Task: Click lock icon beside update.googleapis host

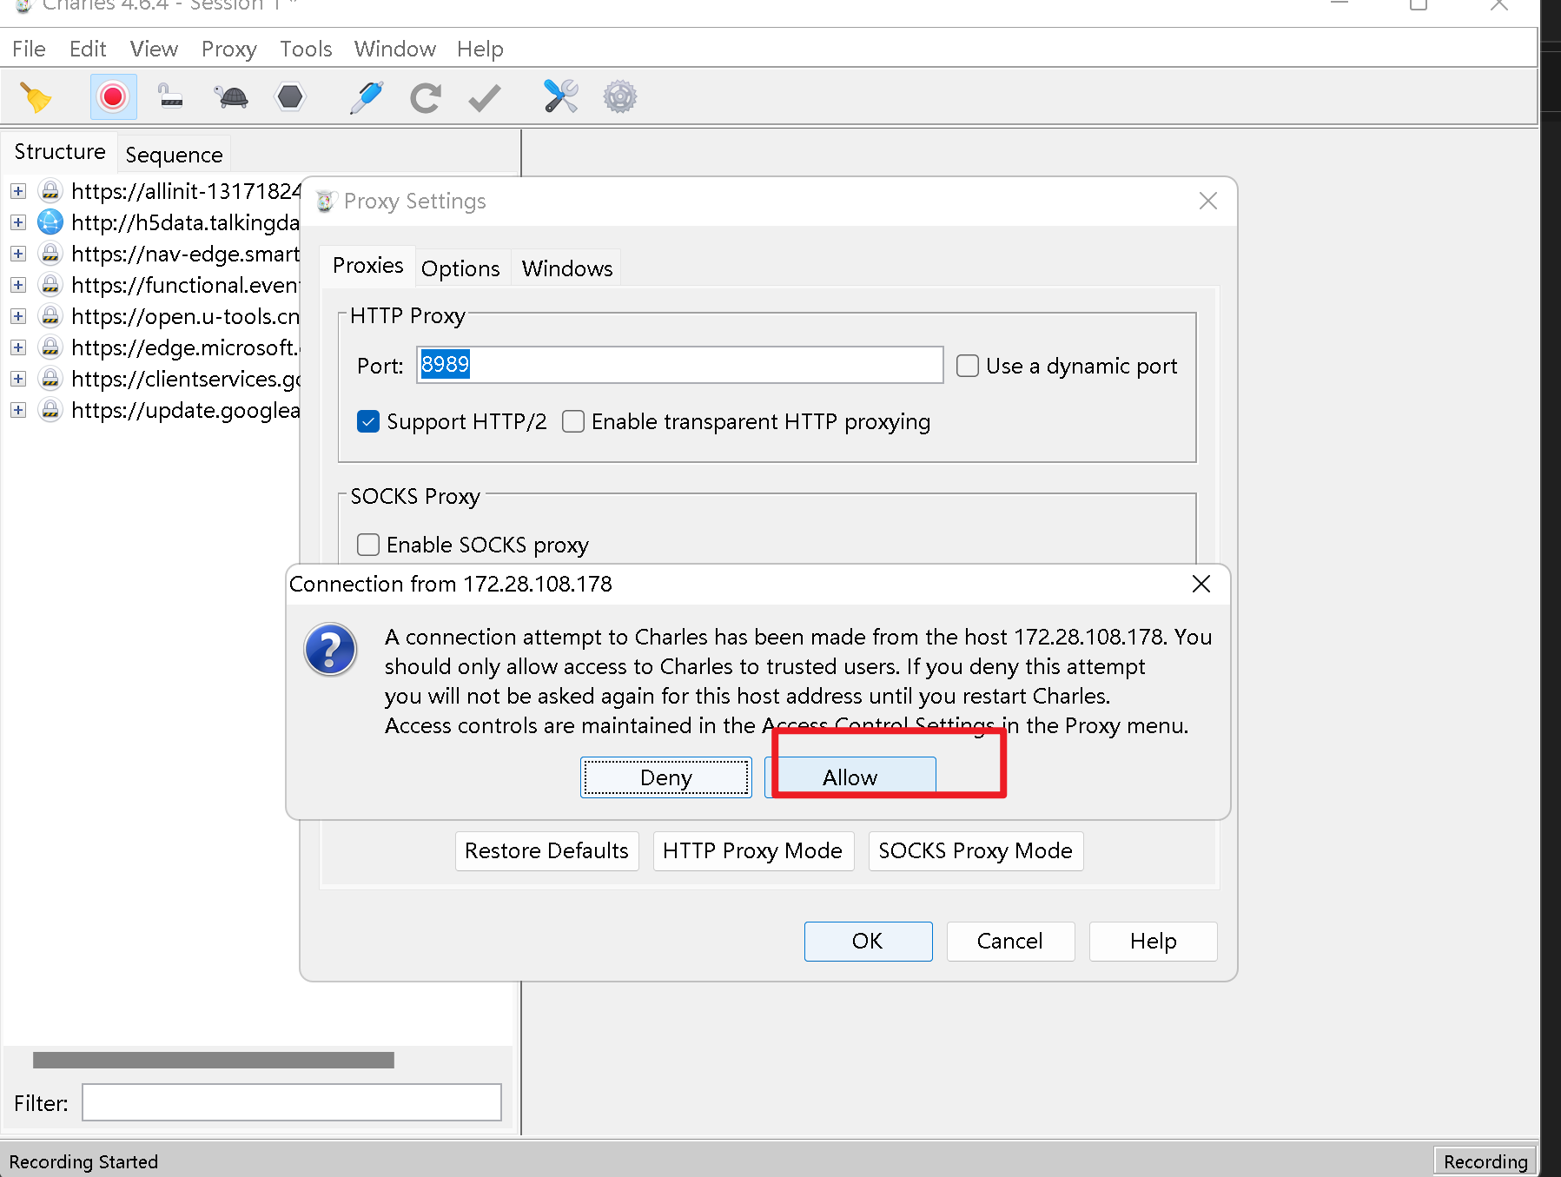Action: (51, 410)
